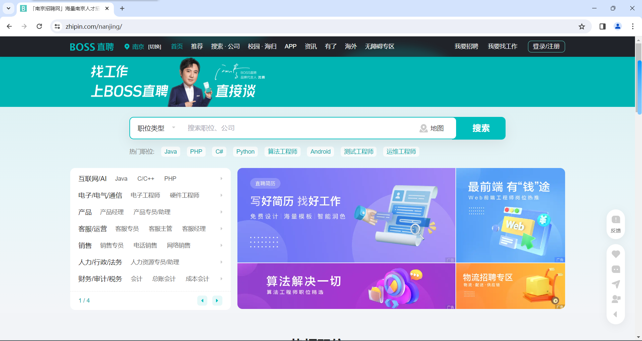Open the 物流招聘专区 banner
Screen dimensions: 642x341
[511, 286]
